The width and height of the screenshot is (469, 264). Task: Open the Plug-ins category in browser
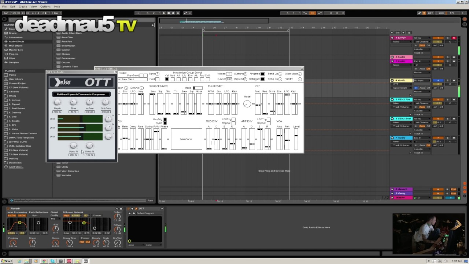[14, 54]
